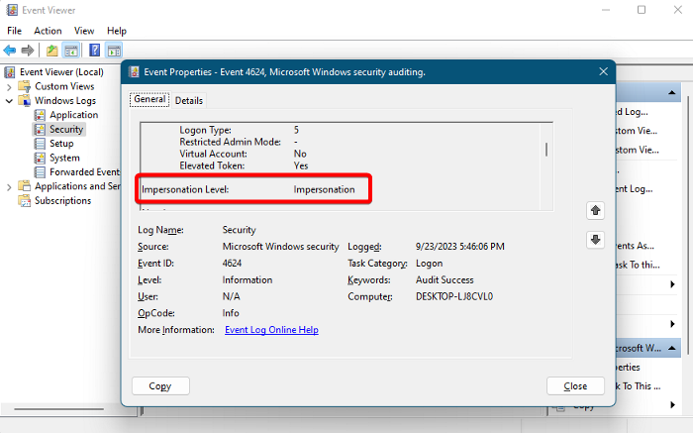
Task: Click the computer name DESKTOP-LJ8CVL0
Action: [x=454, y=297]
